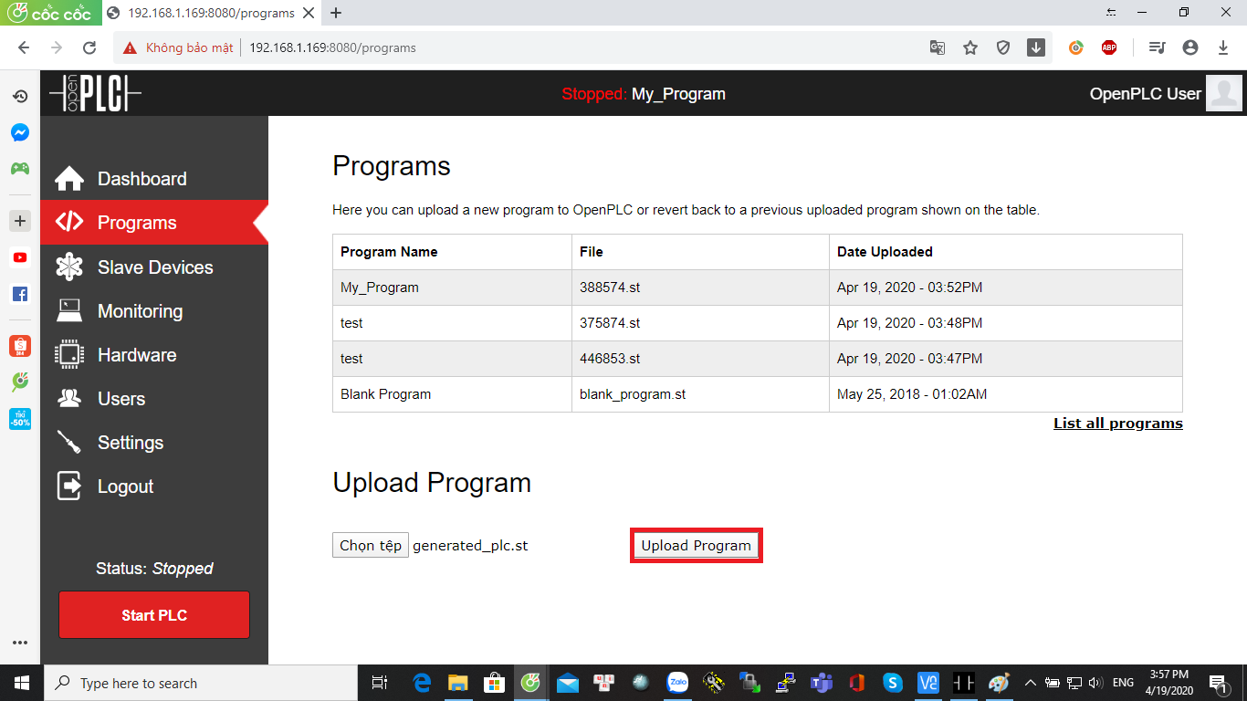The height and width of the screenshot is (701, 1247).
Task: Open history icon in browser side panel
Action: [20, 96]
